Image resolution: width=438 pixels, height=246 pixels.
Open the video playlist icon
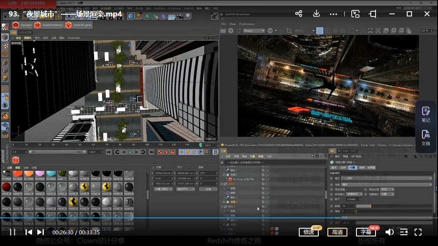pyautogui.click(x=404, y=232)
